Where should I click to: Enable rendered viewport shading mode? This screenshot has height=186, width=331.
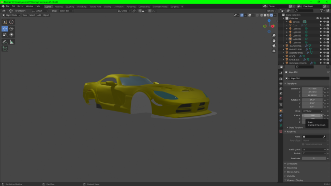pyautogui.click(x=272, y=15)
